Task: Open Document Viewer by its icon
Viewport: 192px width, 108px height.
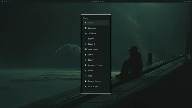Action: [85, 65]
